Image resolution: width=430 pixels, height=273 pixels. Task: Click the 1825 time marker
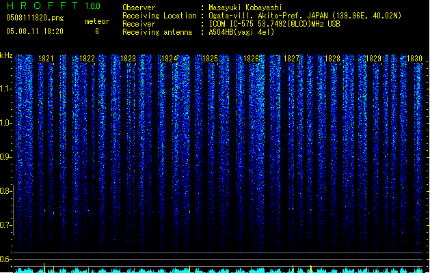[210, 59]
